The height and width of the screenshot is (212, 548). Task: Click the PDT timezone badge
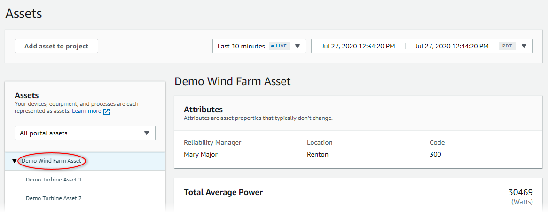point(507,46)
